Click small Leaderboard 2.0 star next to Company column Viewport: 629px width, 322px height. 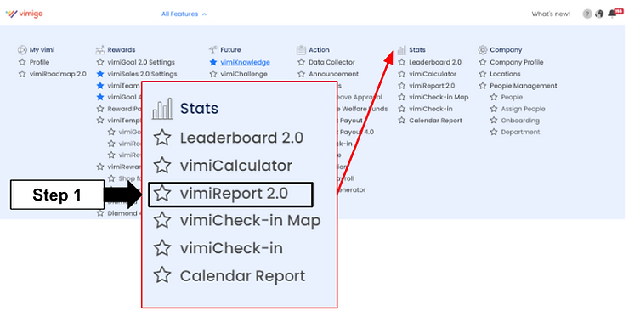(402, 62)
